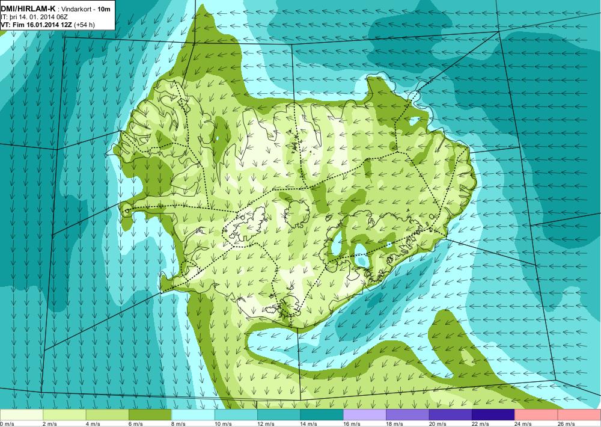Click the '6 m/s' legend label

click(x=136, y=423)
